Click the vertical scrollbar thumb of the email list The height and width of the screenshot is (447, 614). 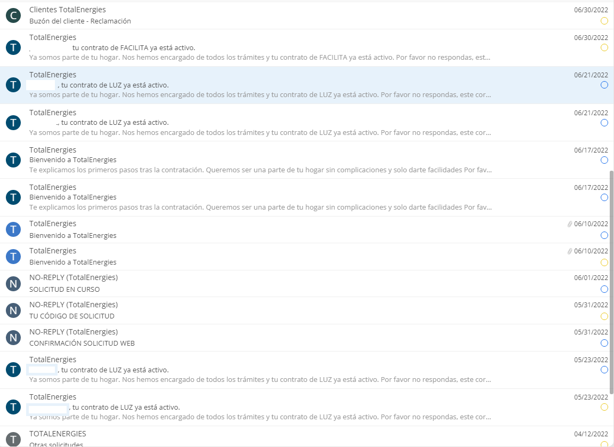coord(611,282)
